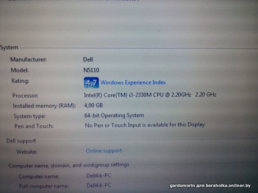Select the 4,00 GB memory value
Viewport: 258px width, 193px height.
pos(94,105)
